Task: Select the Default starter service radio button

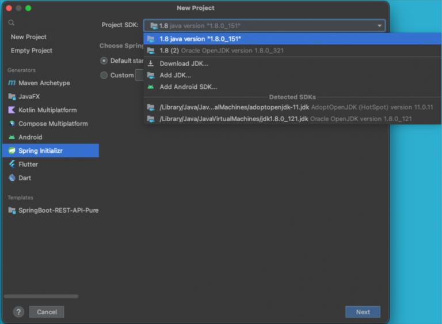Action: 104,61
